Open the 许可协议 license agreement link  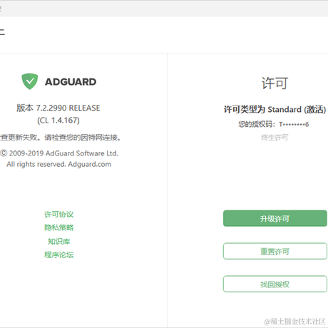(x=59, y=215)
